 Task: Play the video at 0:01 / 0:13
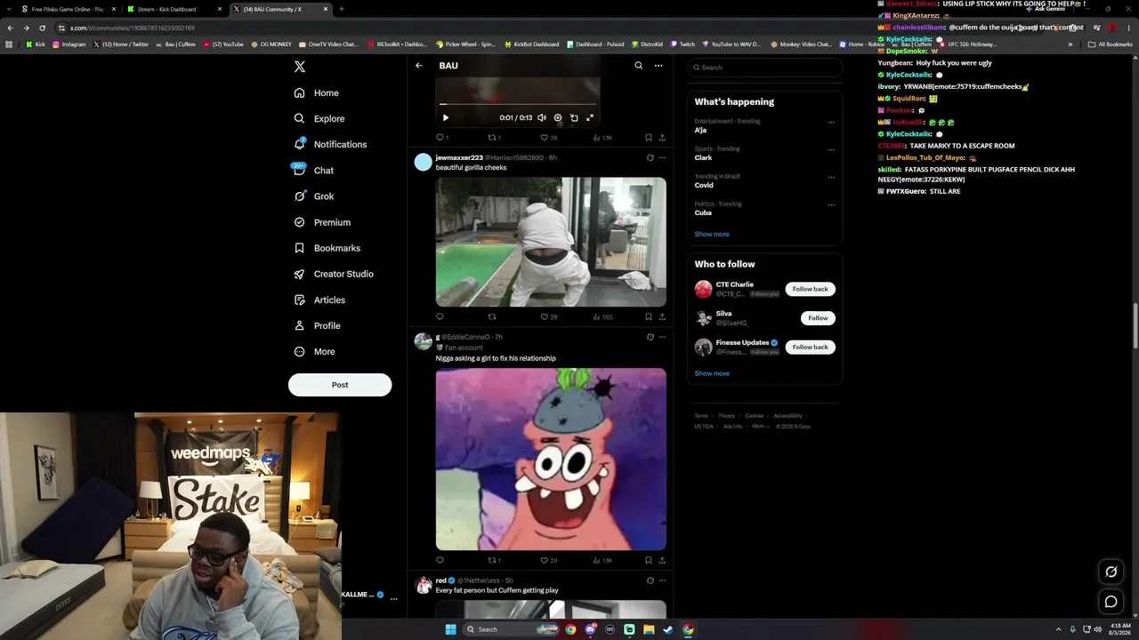(x=446, y=117)
